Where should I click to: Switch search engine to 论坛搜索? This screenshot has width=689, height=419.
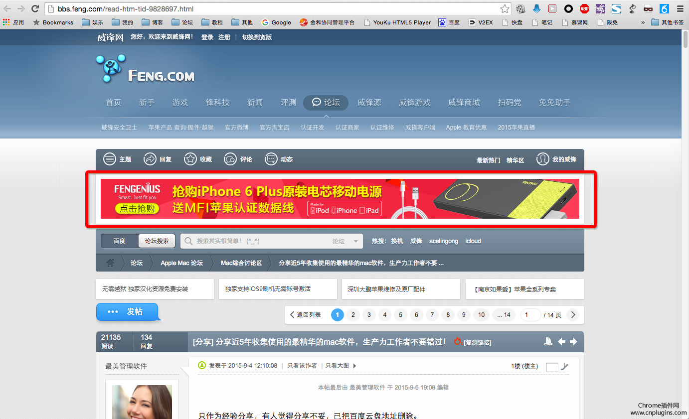[157, 241]
